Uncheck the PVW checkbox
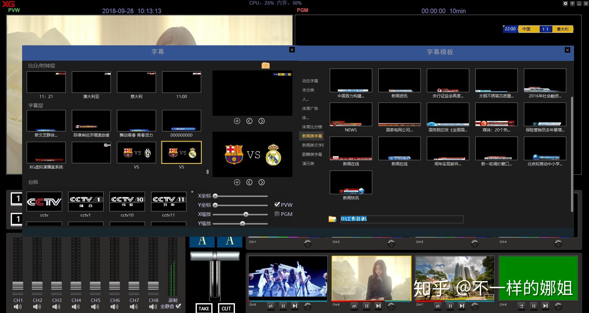This screenshot has width=589, height=313. (277, 205)
